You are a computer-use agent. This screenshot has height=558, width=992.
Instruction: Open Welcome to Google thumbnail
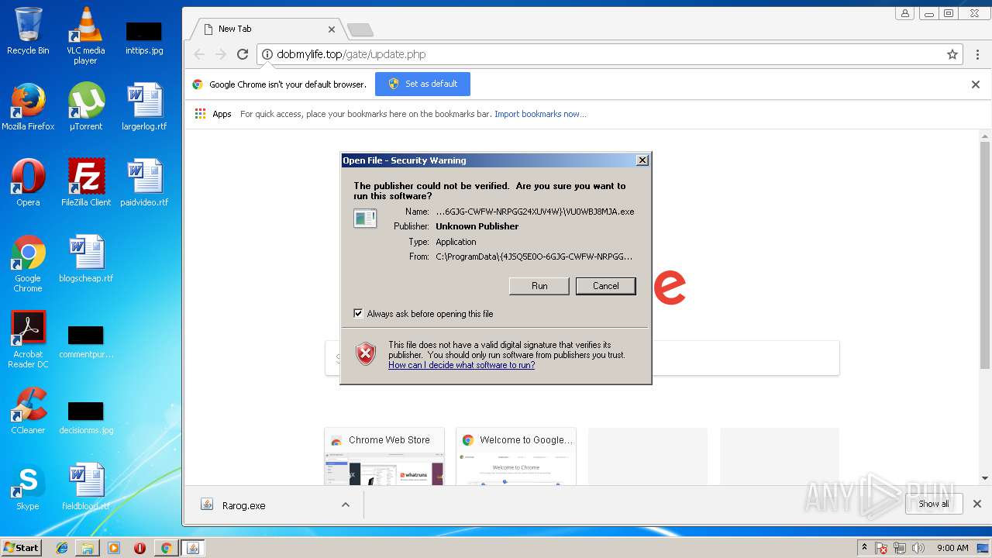coord(516,456)
